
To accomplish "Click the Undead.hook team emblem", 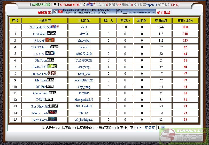I will click(53, 73).
